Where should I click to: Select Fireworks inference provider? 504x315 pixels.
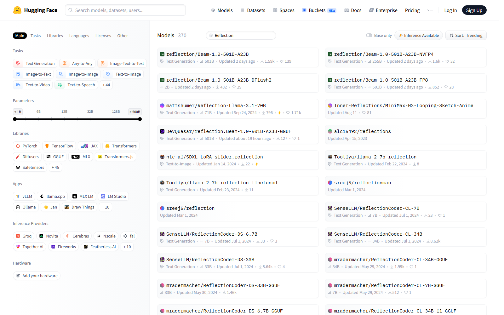pos(63,247)
